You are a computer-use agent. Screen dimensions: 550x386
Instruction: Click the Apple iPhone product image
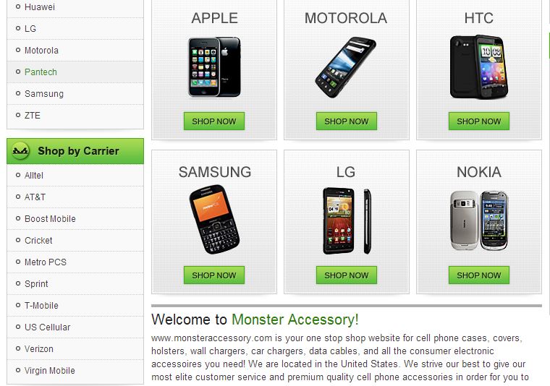tap(214, 67)
